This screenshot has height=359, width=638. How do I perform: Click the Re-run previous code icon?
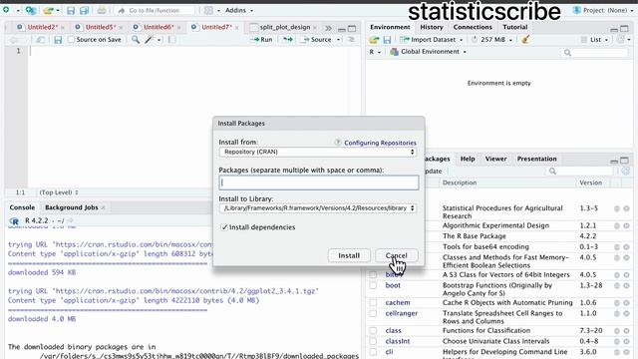[x=288, y=40]
